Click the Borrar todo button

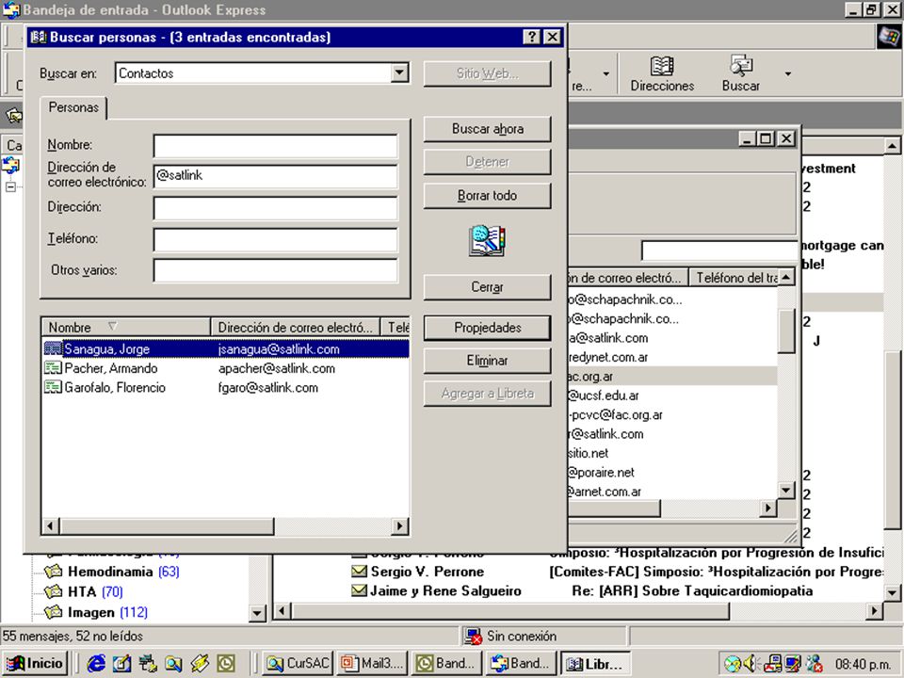tap(487, 196)
